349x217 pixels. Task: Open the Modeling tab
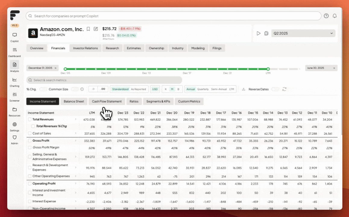point(198,48)
